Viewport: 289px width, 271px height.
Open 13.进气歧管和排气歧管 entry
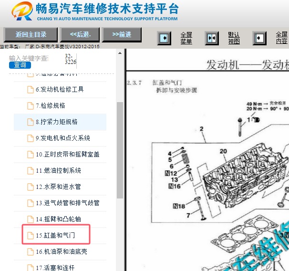[x=60, y=203]
